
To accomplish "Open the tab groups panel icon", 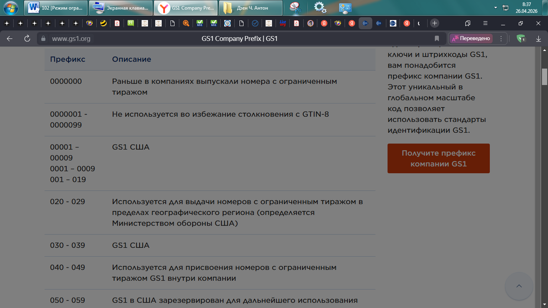I will (x=468, y=23).
